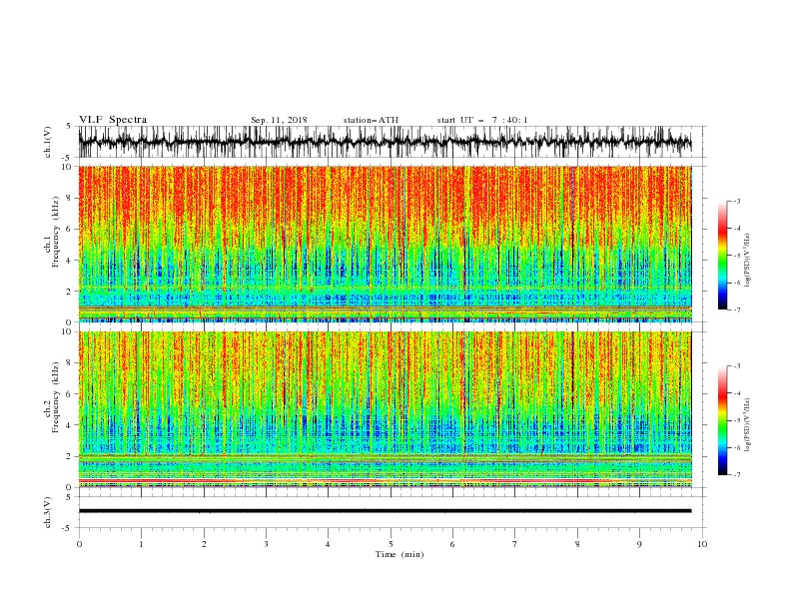Click time-axis tick label '3'

tap(267, 544)
